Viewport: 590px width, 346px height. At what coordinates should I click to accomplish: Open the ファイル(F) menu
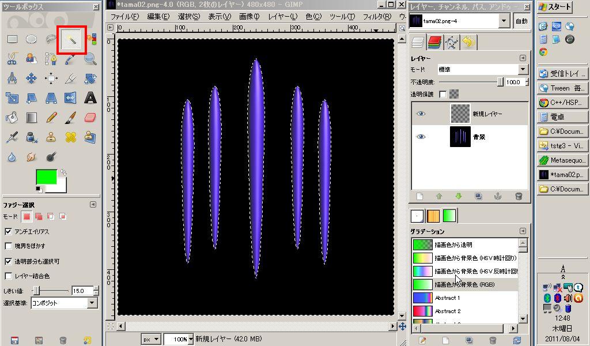pos(124,17)
